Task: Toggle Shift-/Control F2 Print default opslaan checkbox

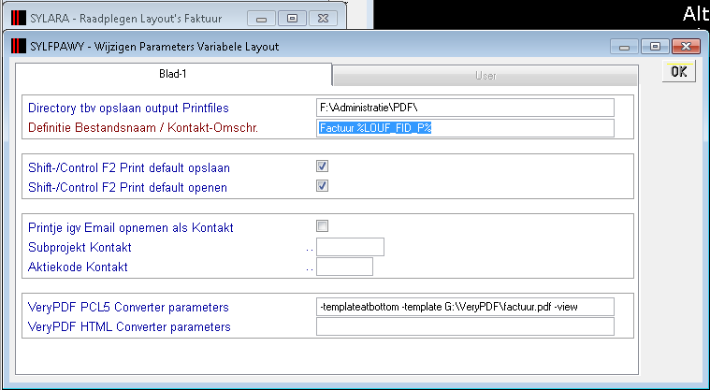Action: 323,166
